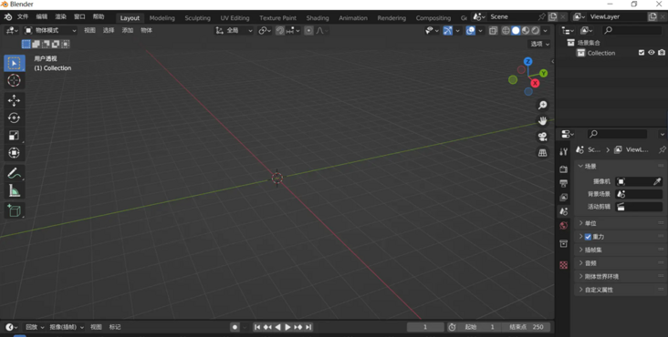
Task: Open the Scene properties tab
Action: click(564, 211)
